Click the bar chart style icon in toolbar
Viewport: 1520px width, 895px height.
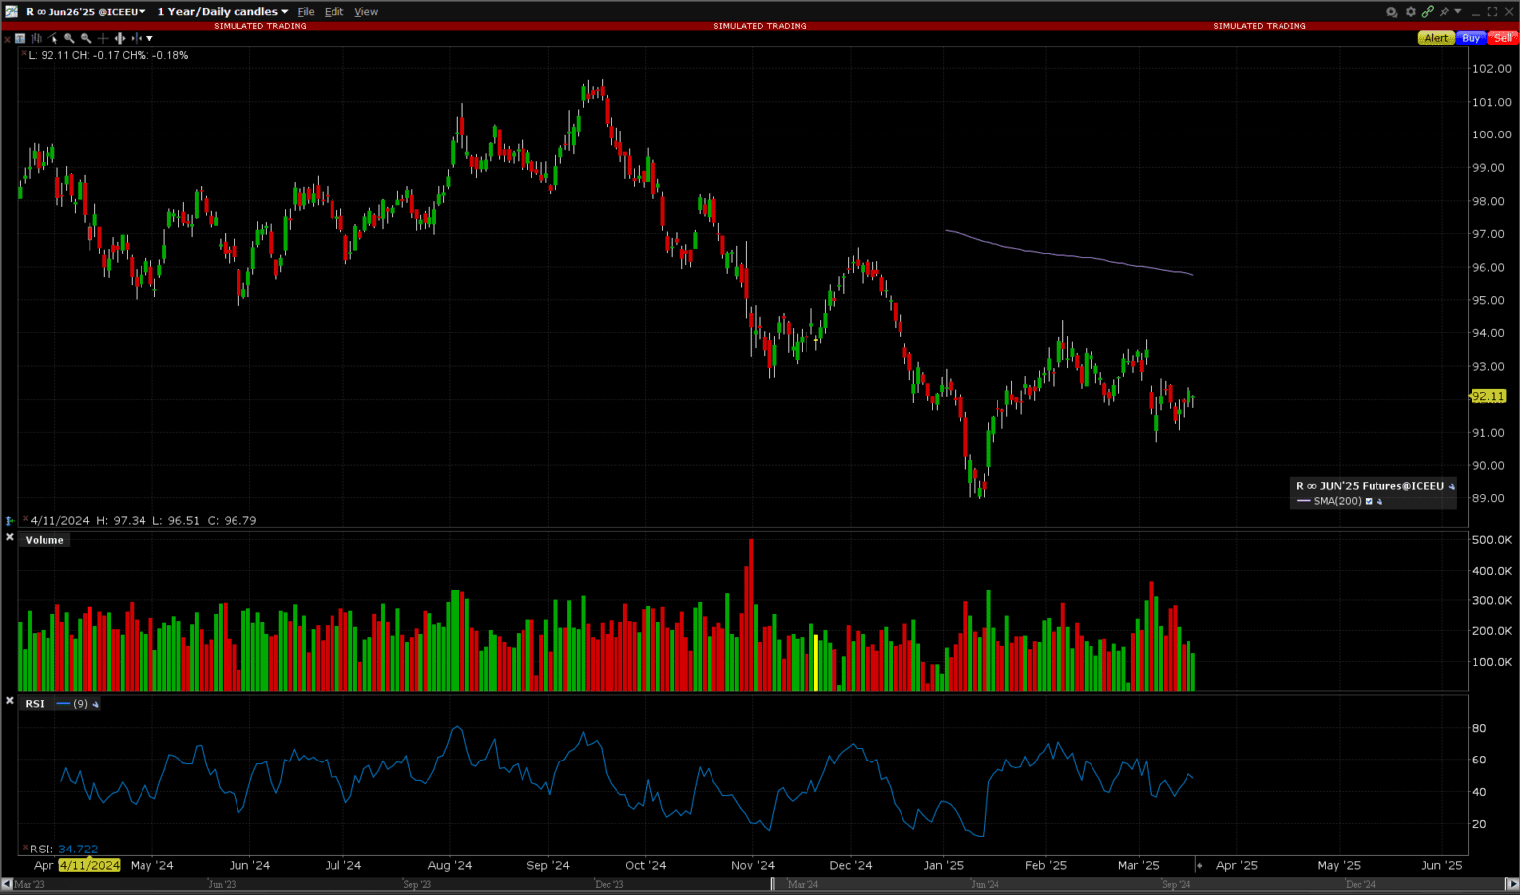click(x=36, y=38)
